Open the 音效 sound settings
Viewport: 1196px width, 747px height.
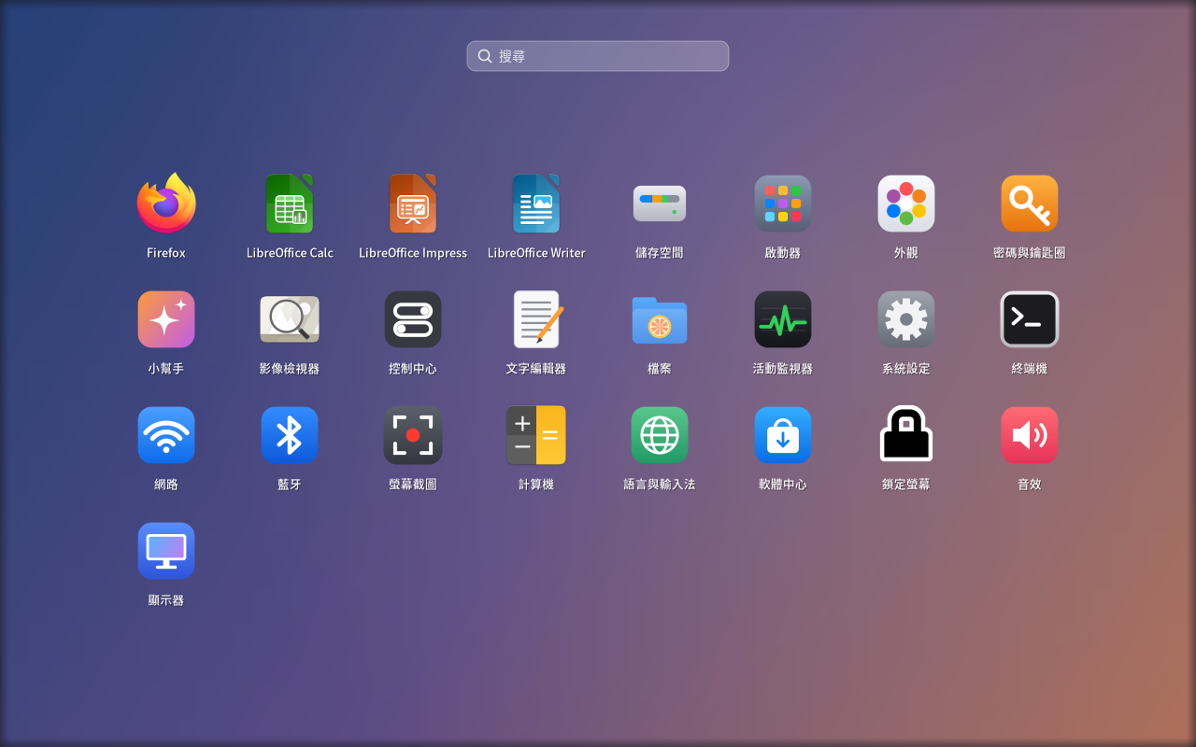click(x=1030, y=435)
